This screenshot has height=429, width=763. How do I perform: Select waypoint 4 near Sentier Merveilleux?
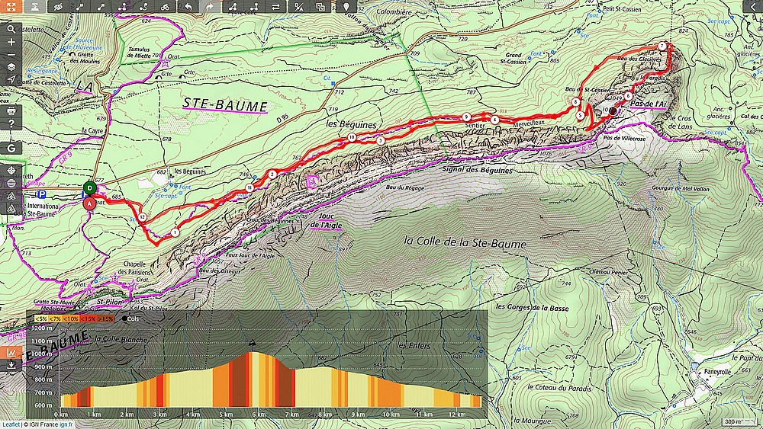tap(495, 120)
